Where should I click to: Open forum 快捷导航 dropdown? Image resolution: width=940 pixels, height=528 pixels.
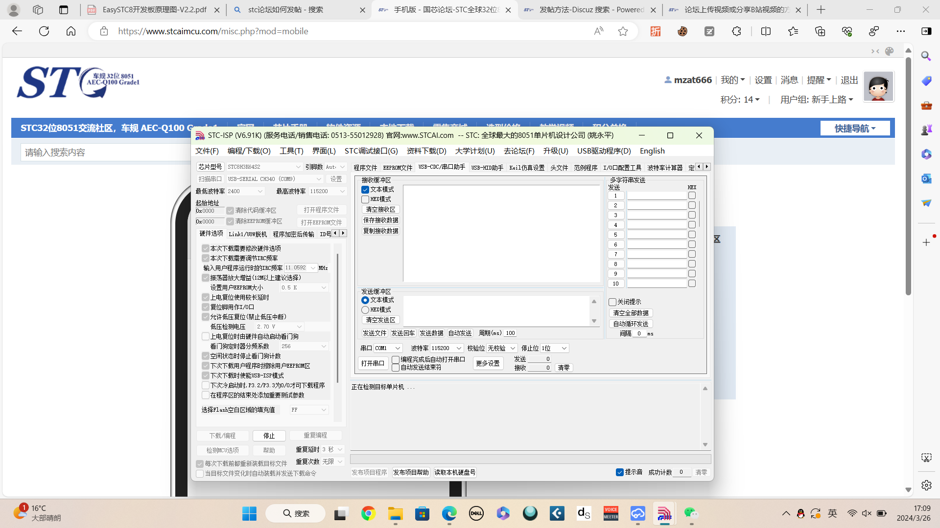pyautogui.click(x=855, y=128)
